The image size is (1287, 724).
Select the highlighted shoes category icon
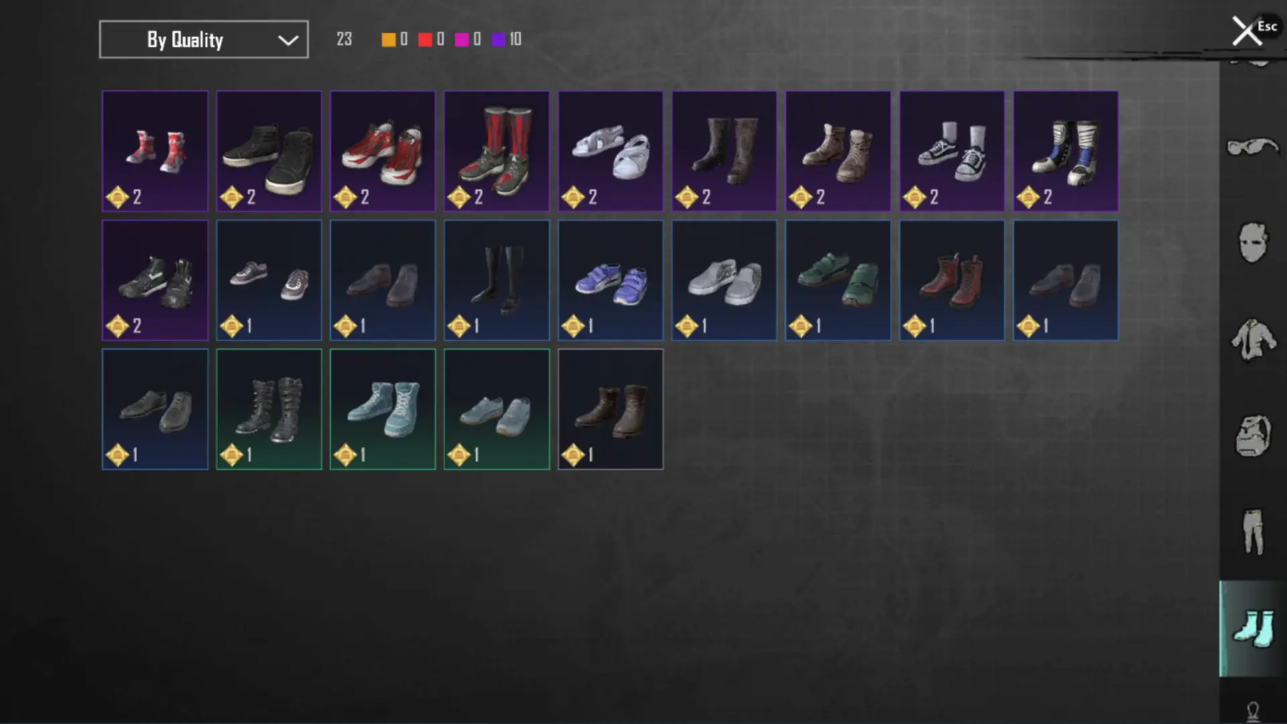pyautogui.click(x=1252, y=629)
